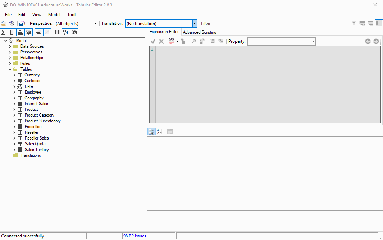
Task: Click the Save to folder icon
Action: click(22, 23)
